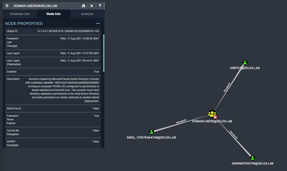Open the hamburger menu in search bar

point(7,6)
